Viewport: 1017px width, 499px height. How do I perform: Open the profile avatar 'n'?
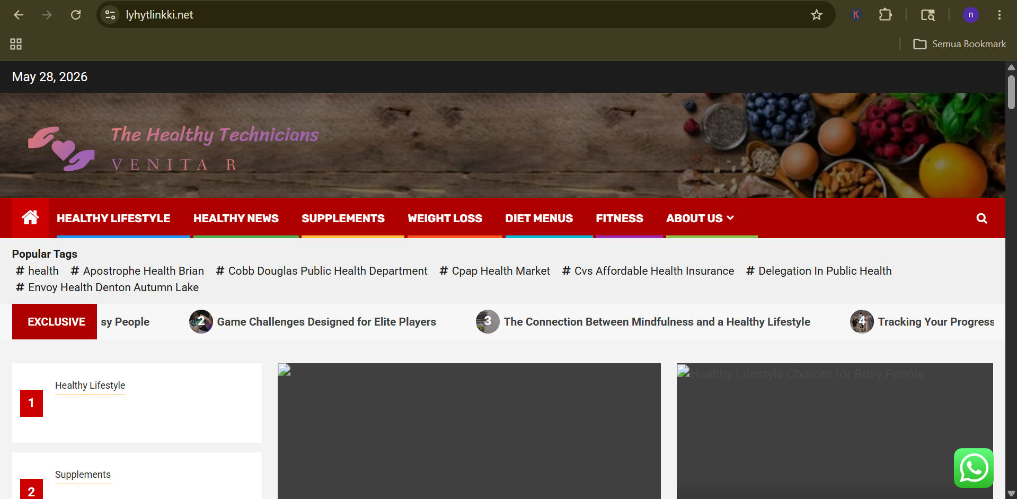pyautogui.click(x=970, y=15)
